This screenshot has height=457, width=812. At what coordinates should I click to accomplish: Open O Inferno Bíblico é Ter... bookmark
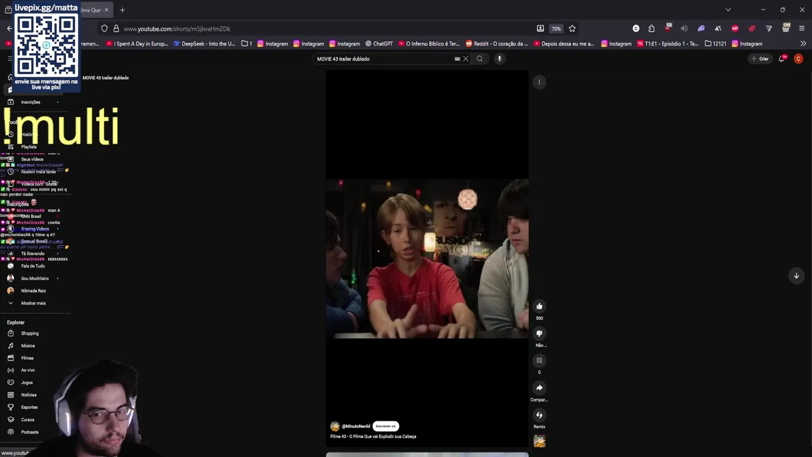[429, 44]
